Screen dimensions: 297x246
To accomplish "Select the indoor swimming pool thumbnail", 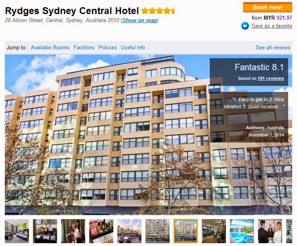I will [242, 231].
